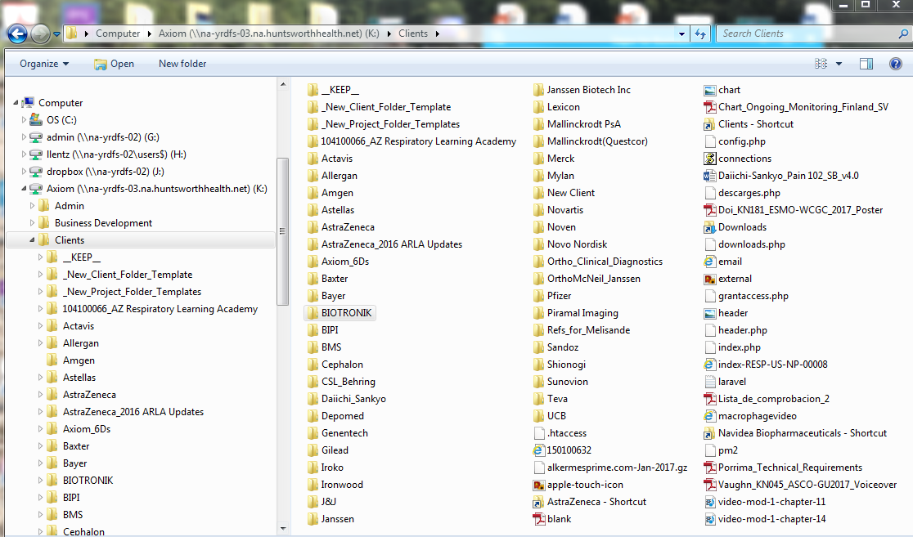Collapse Clients folder in tree
The width and height of the screenshot is (913, 537).
(32, 240)
